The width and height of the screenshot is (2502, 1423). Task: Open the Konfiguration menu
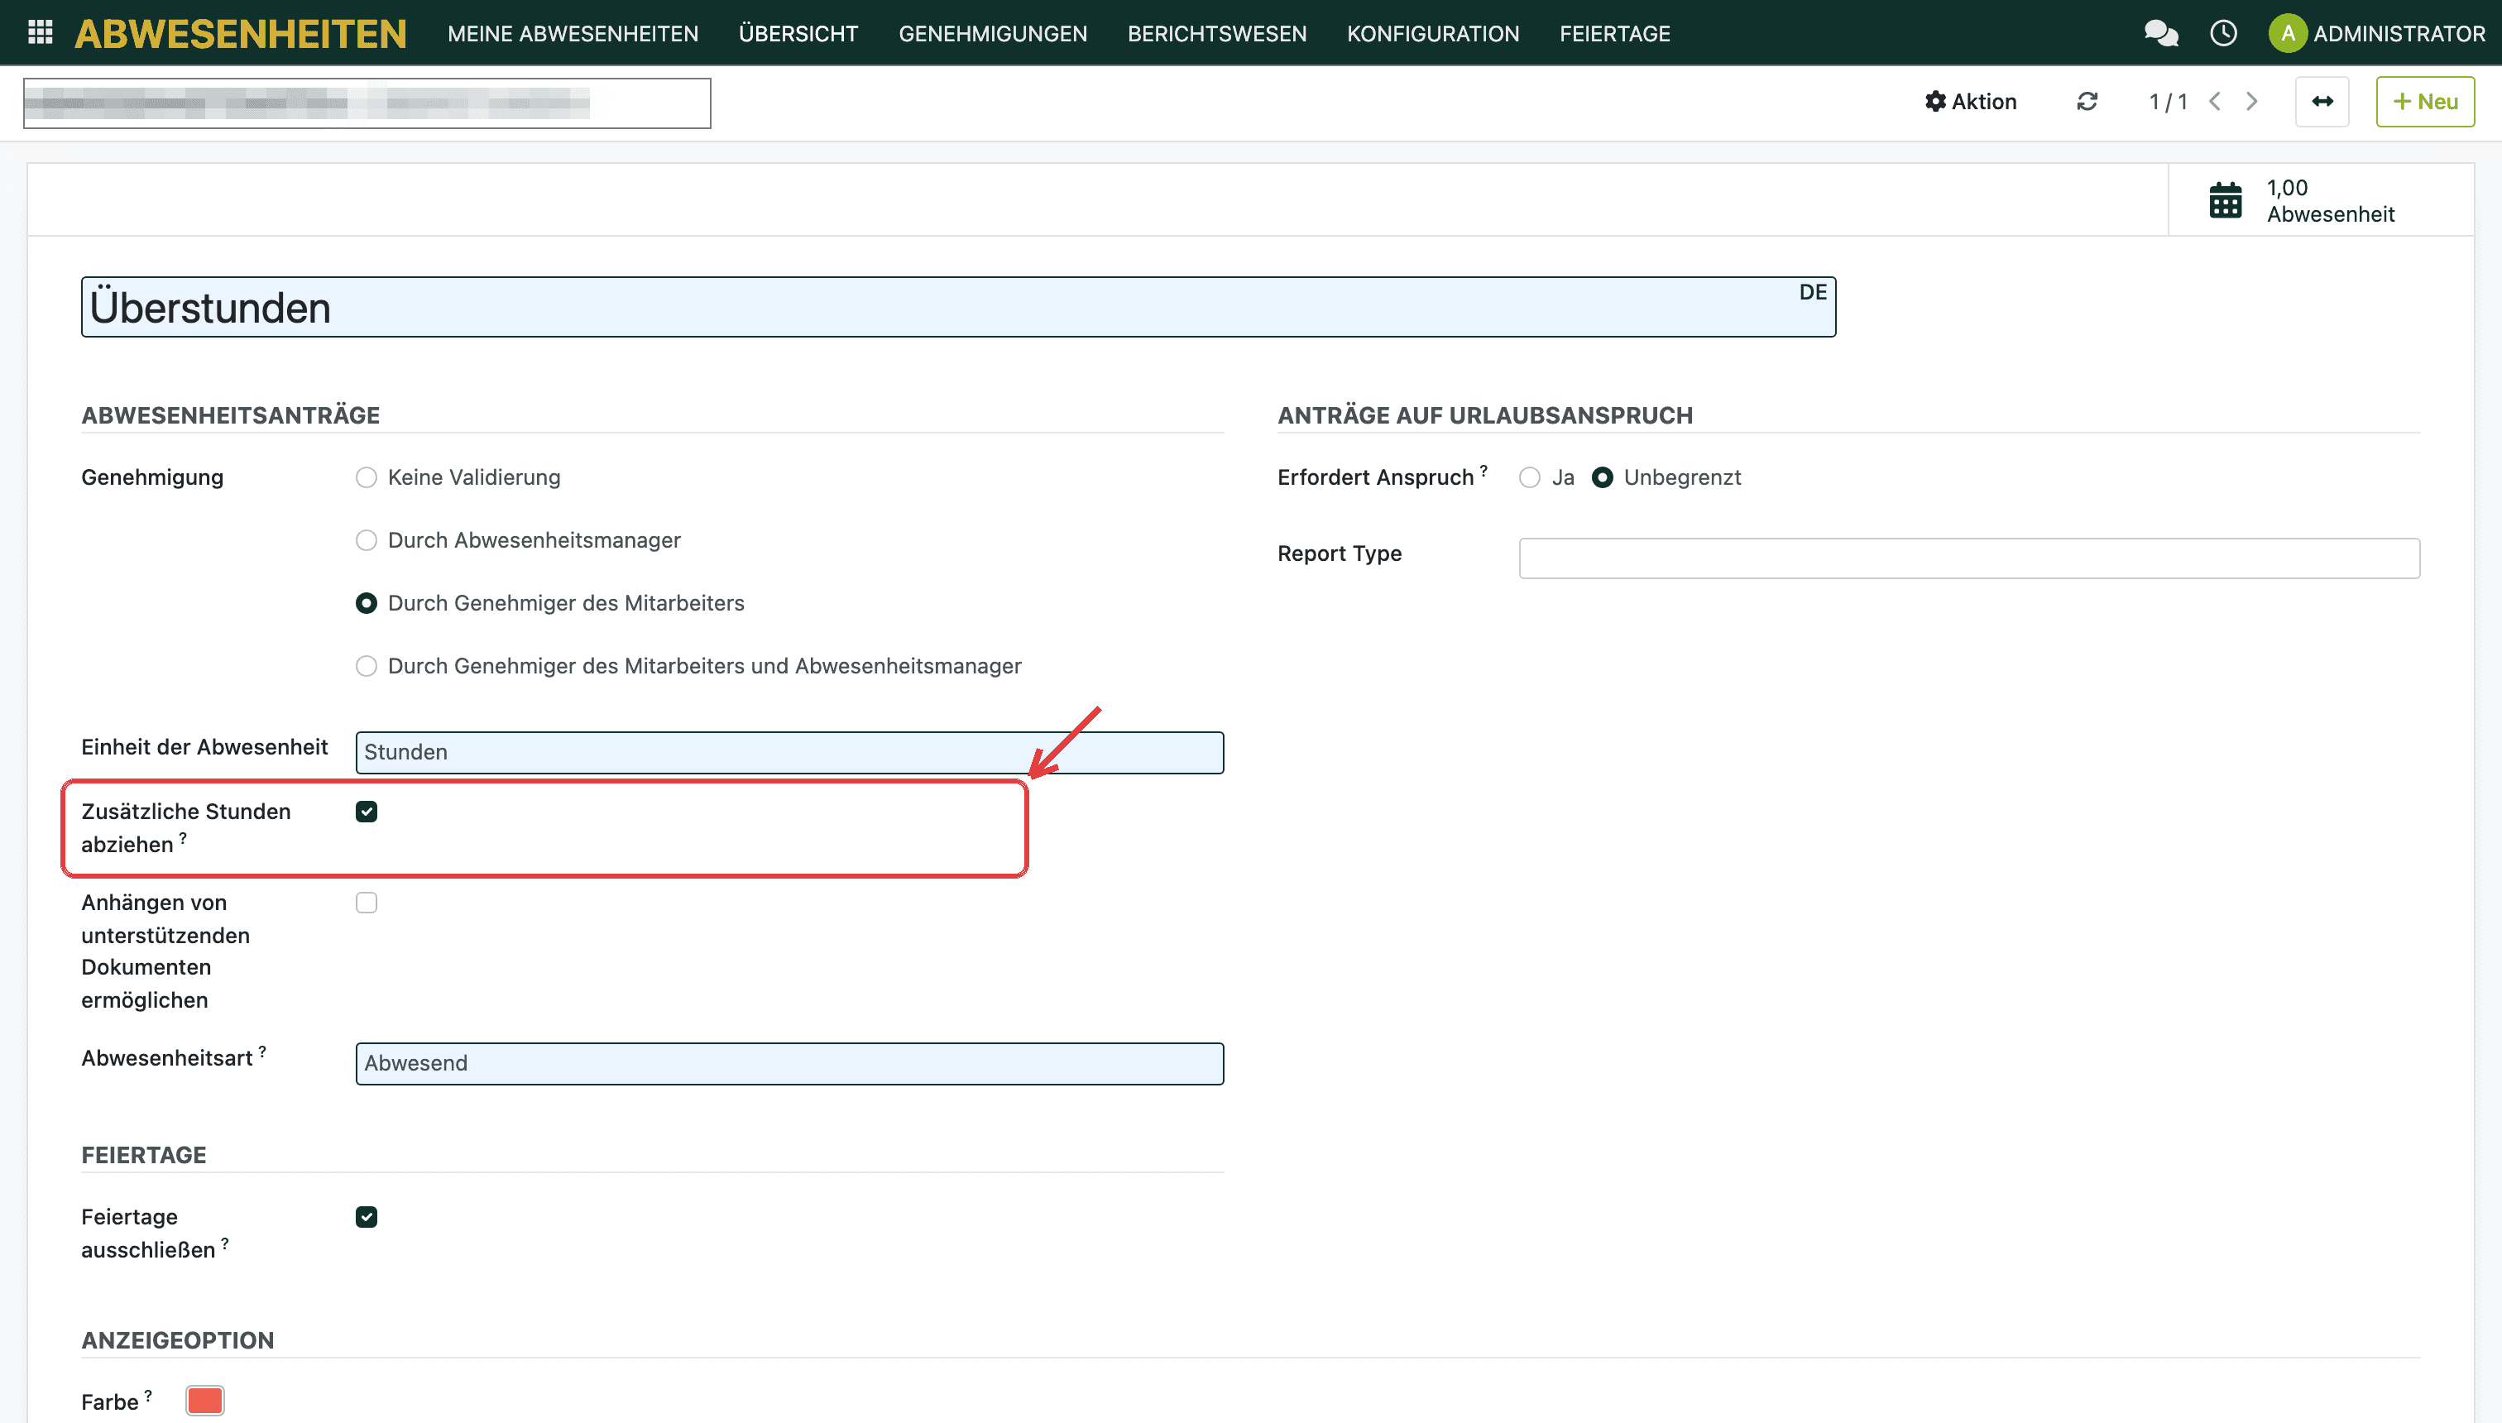coord(1433,33)
